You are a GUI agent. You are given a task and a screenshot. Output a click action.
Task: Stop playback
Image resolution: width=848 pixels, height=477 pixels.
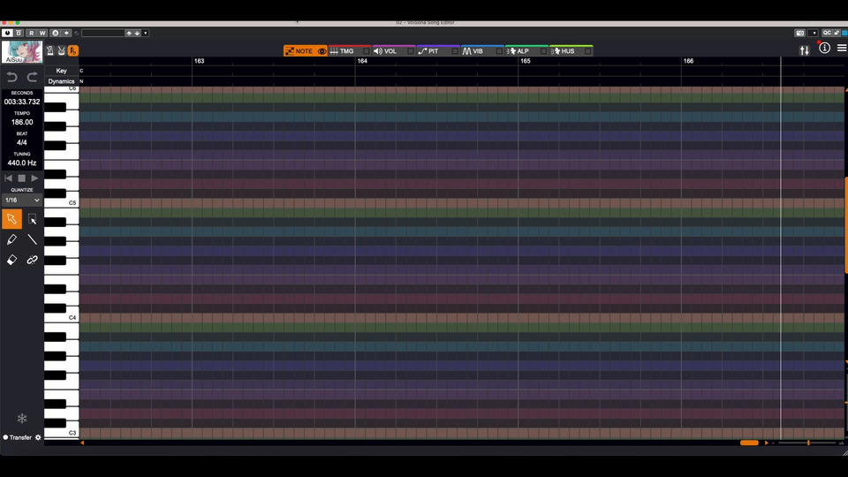(x=21, y=178)
